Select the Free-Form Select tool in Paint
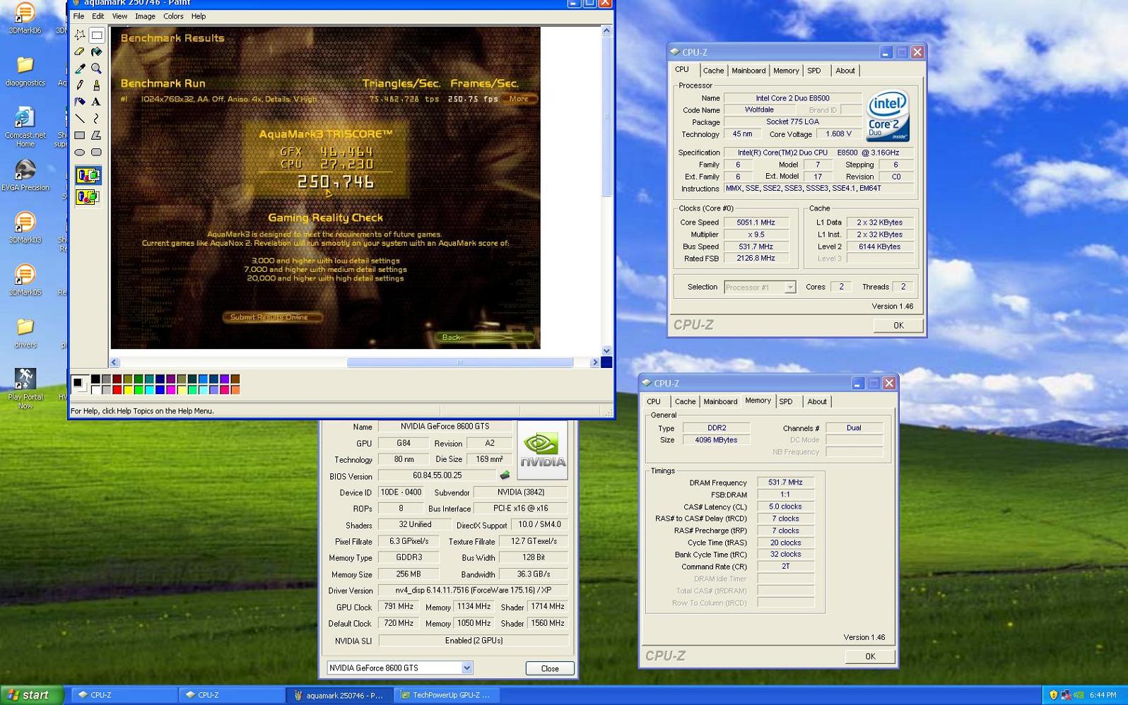The image size is (1128, 705). [80, 35]
